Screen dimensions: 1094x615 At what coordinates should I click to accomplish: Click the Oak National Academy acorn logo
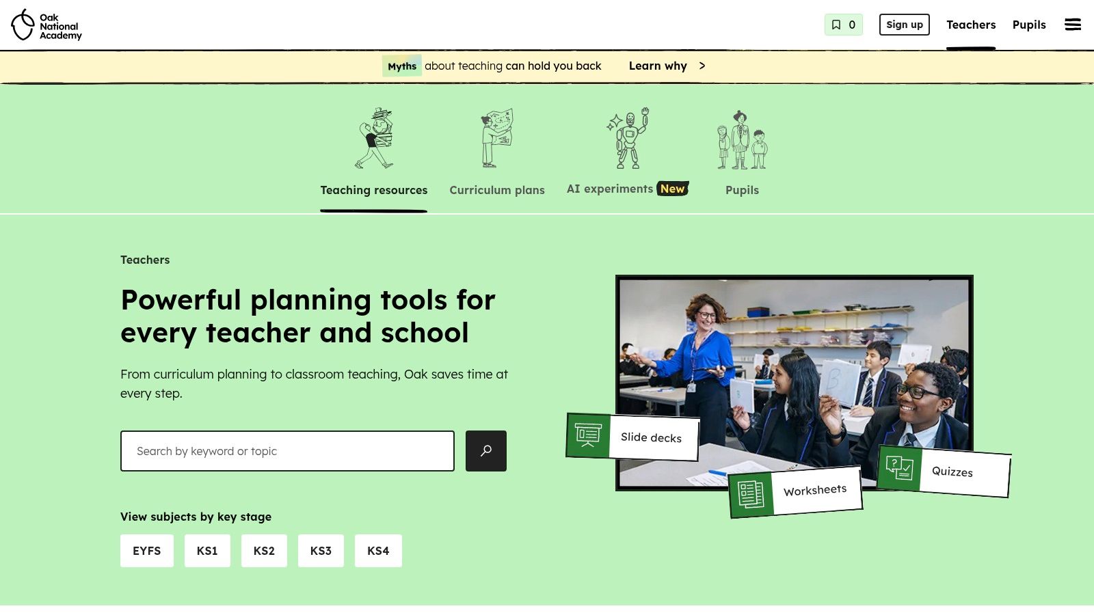pos(46,25)
